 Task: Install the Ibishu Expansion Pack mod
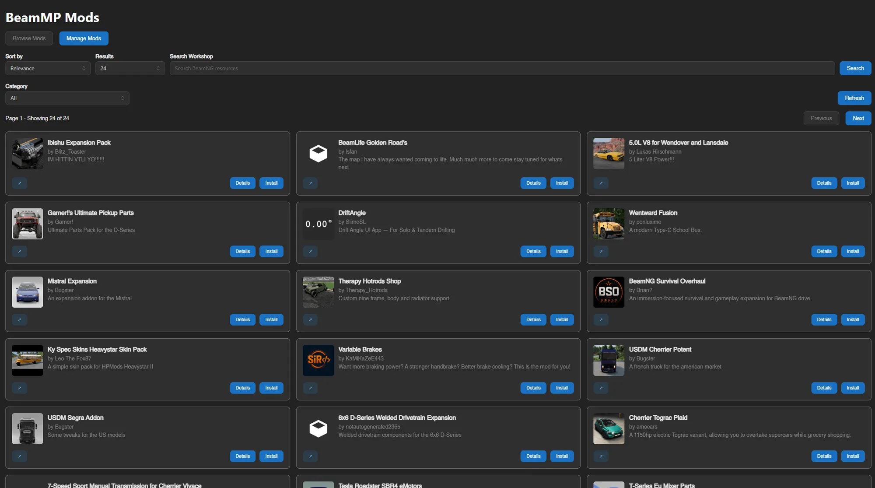click(271, 183)
